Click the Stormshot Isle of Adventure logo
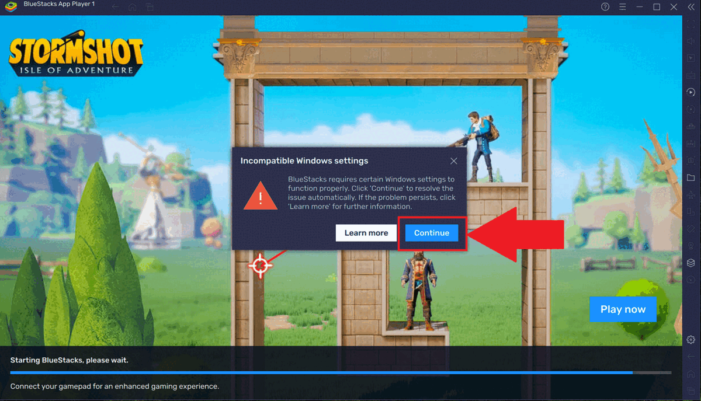The width and height of the screenshot is (701, 401). 75,56
